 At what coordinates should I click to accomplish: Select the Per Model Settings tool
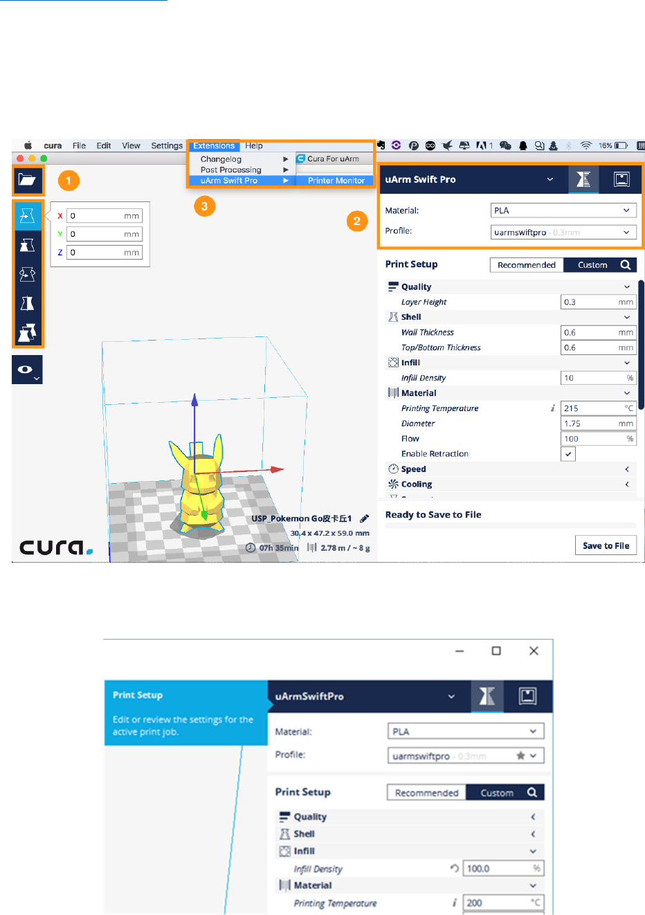pyautogui.click(x=28, y=332)
